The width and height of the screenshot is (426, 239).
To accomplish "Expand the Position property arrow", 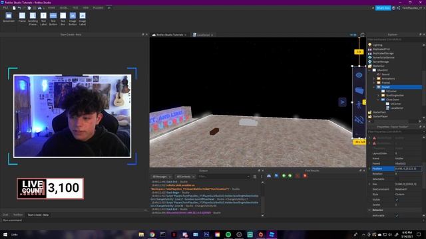I will [x=369, y=169].
